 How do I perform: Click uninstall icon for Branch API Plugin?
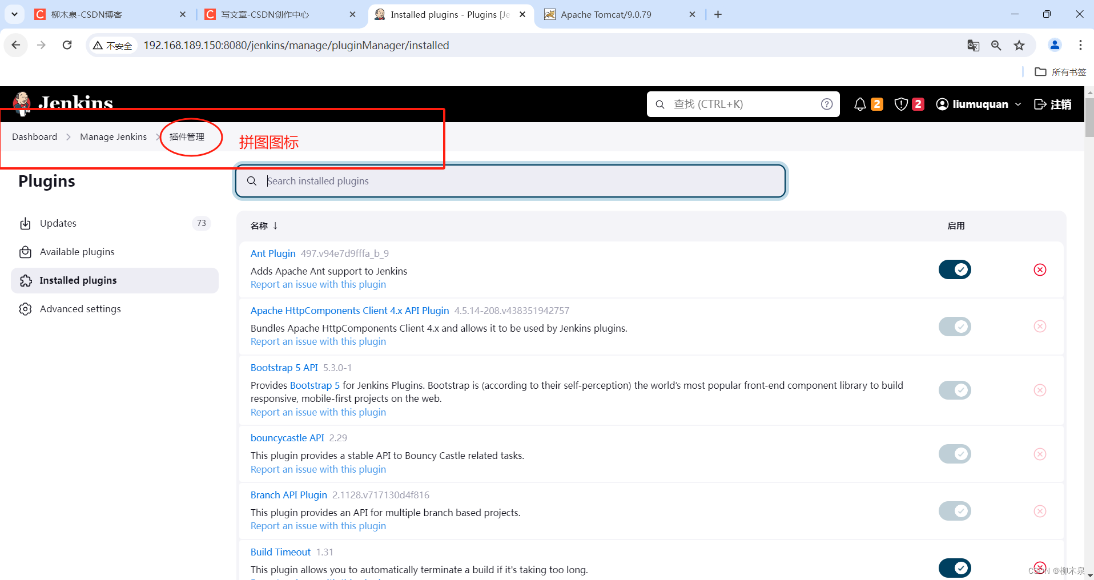coord(1040,511)
